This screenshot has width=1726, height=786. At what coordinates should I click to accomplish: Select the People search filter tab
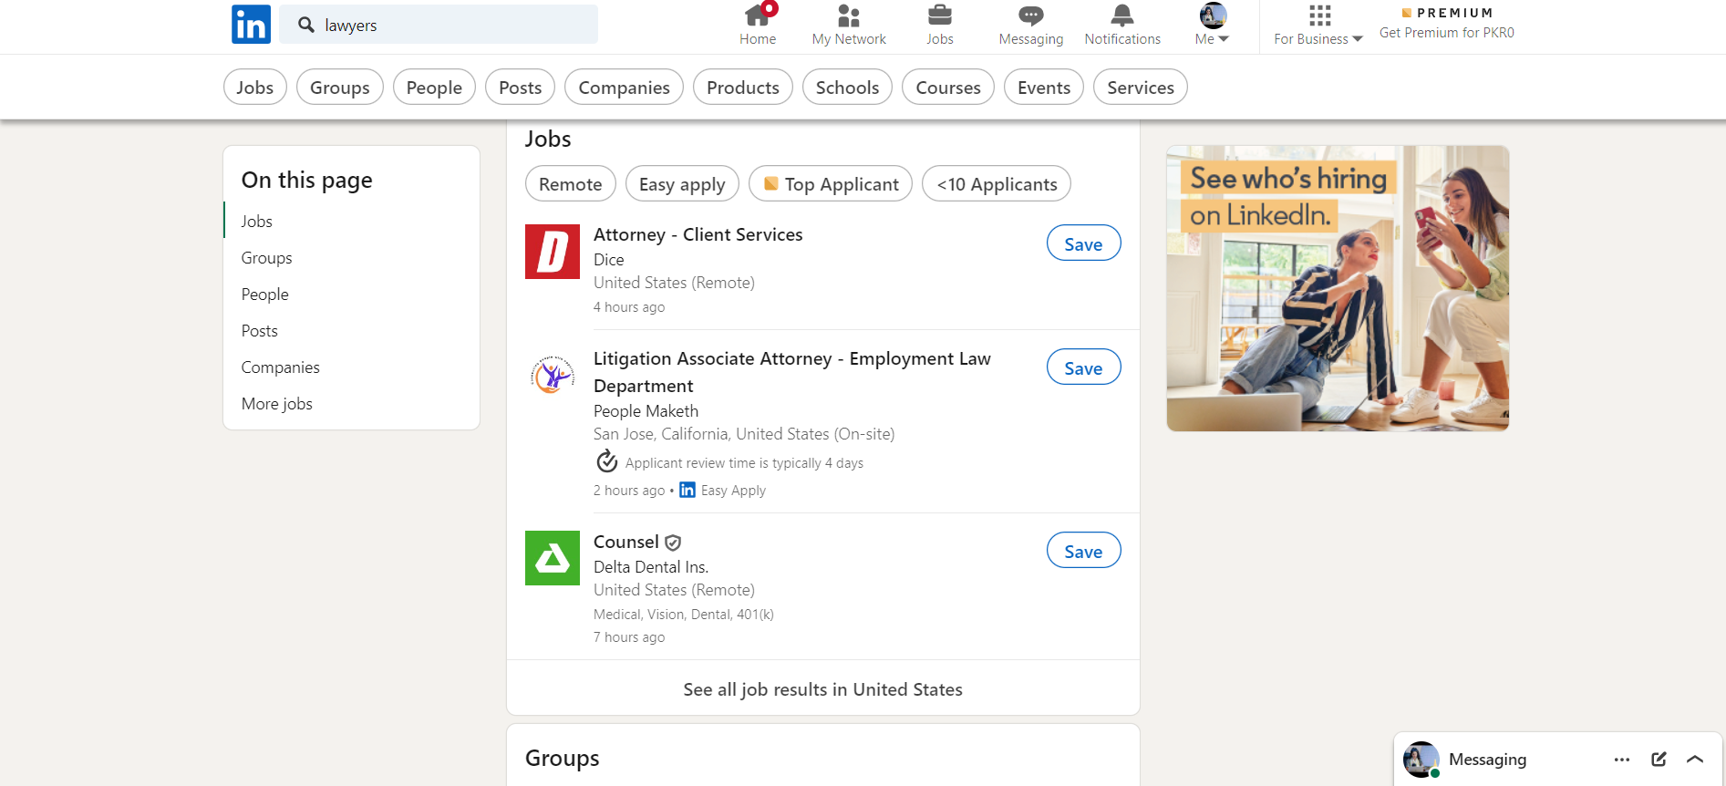point(434,88)
